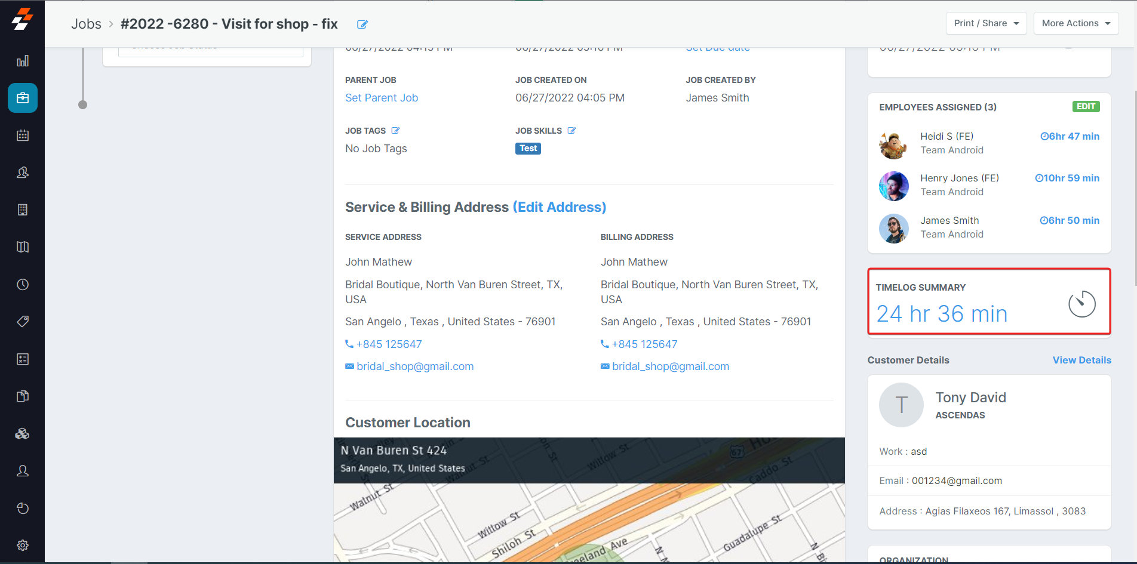1137x564 pixels.
Task: Click the Jobs briefcase sidebar icon
Action: [23, 98]
